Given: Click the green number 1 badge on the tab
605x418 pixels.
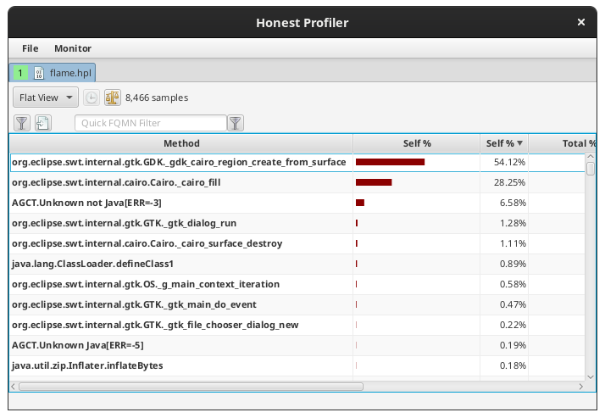Looking at the screenshot, I should point(20,73).
